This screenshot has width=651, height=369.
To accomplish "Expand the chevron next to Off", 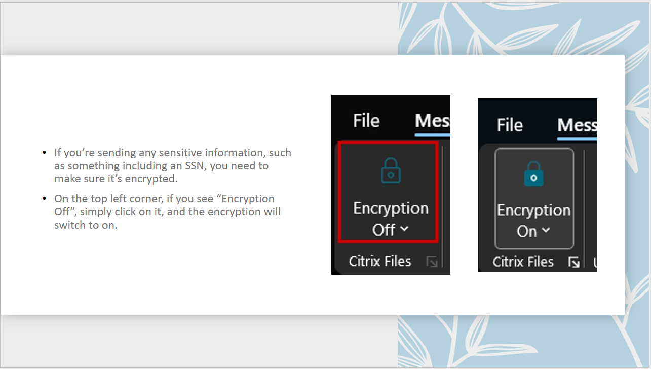I will (404, 229).
